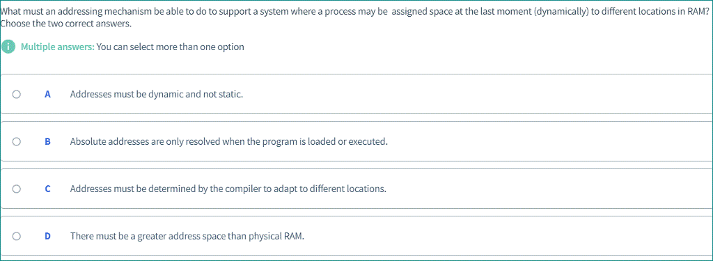
Task: Mark the radio circle for option D
Action: coord(17,236)
